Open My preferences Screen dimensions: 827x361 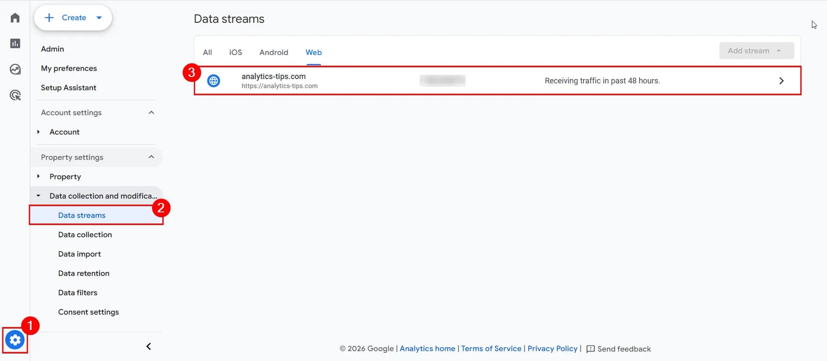(69, 68)
